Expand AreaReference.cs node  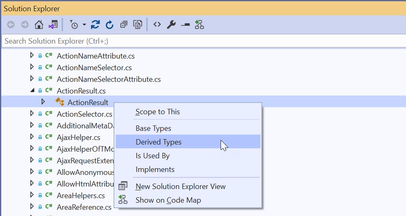click(x=32, y=206)
